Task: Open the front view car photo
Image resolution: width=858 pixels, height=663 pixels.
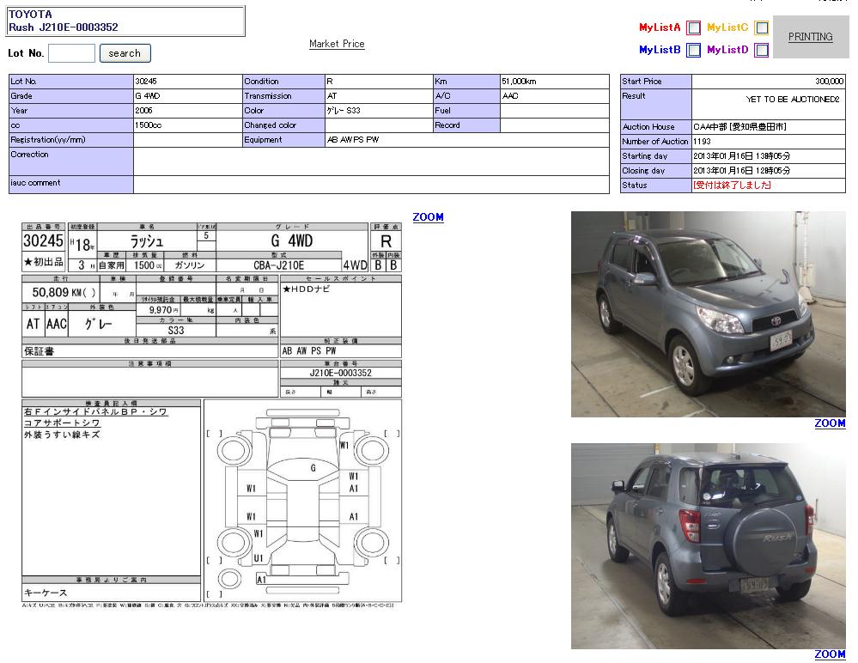Action: point(708,314)
